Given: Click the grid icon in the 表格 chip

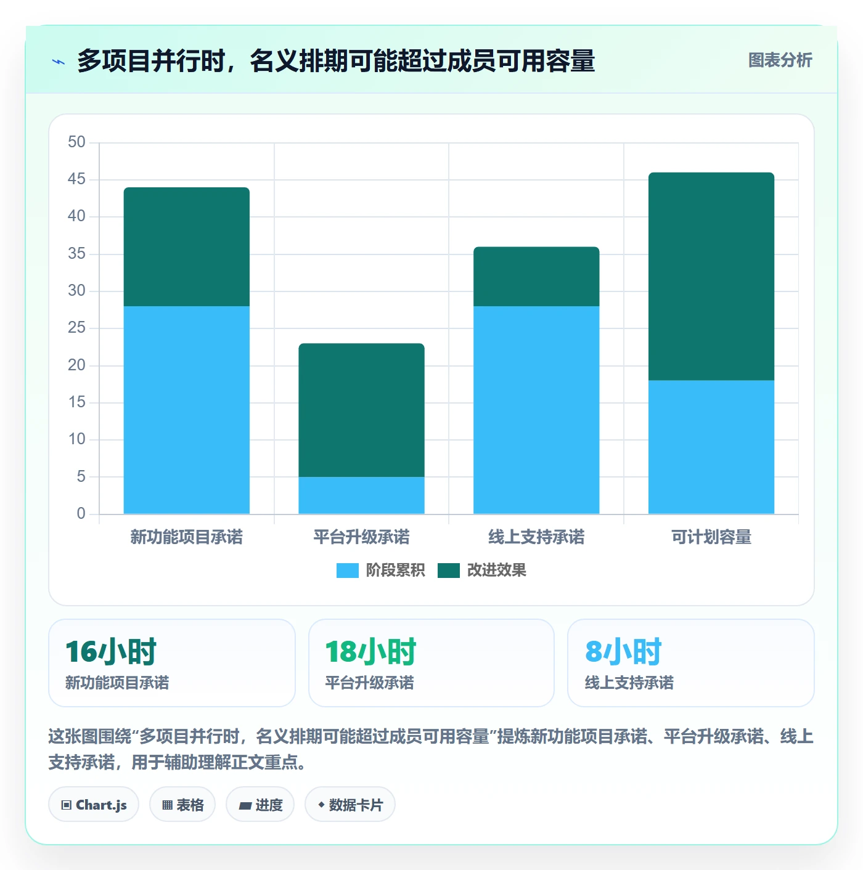Looking at the screenshot, I should [167, 805].
